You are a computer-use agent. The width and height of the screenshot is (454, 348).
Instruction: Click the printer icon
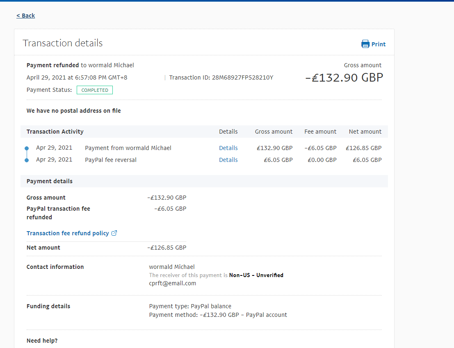[365, 44]
